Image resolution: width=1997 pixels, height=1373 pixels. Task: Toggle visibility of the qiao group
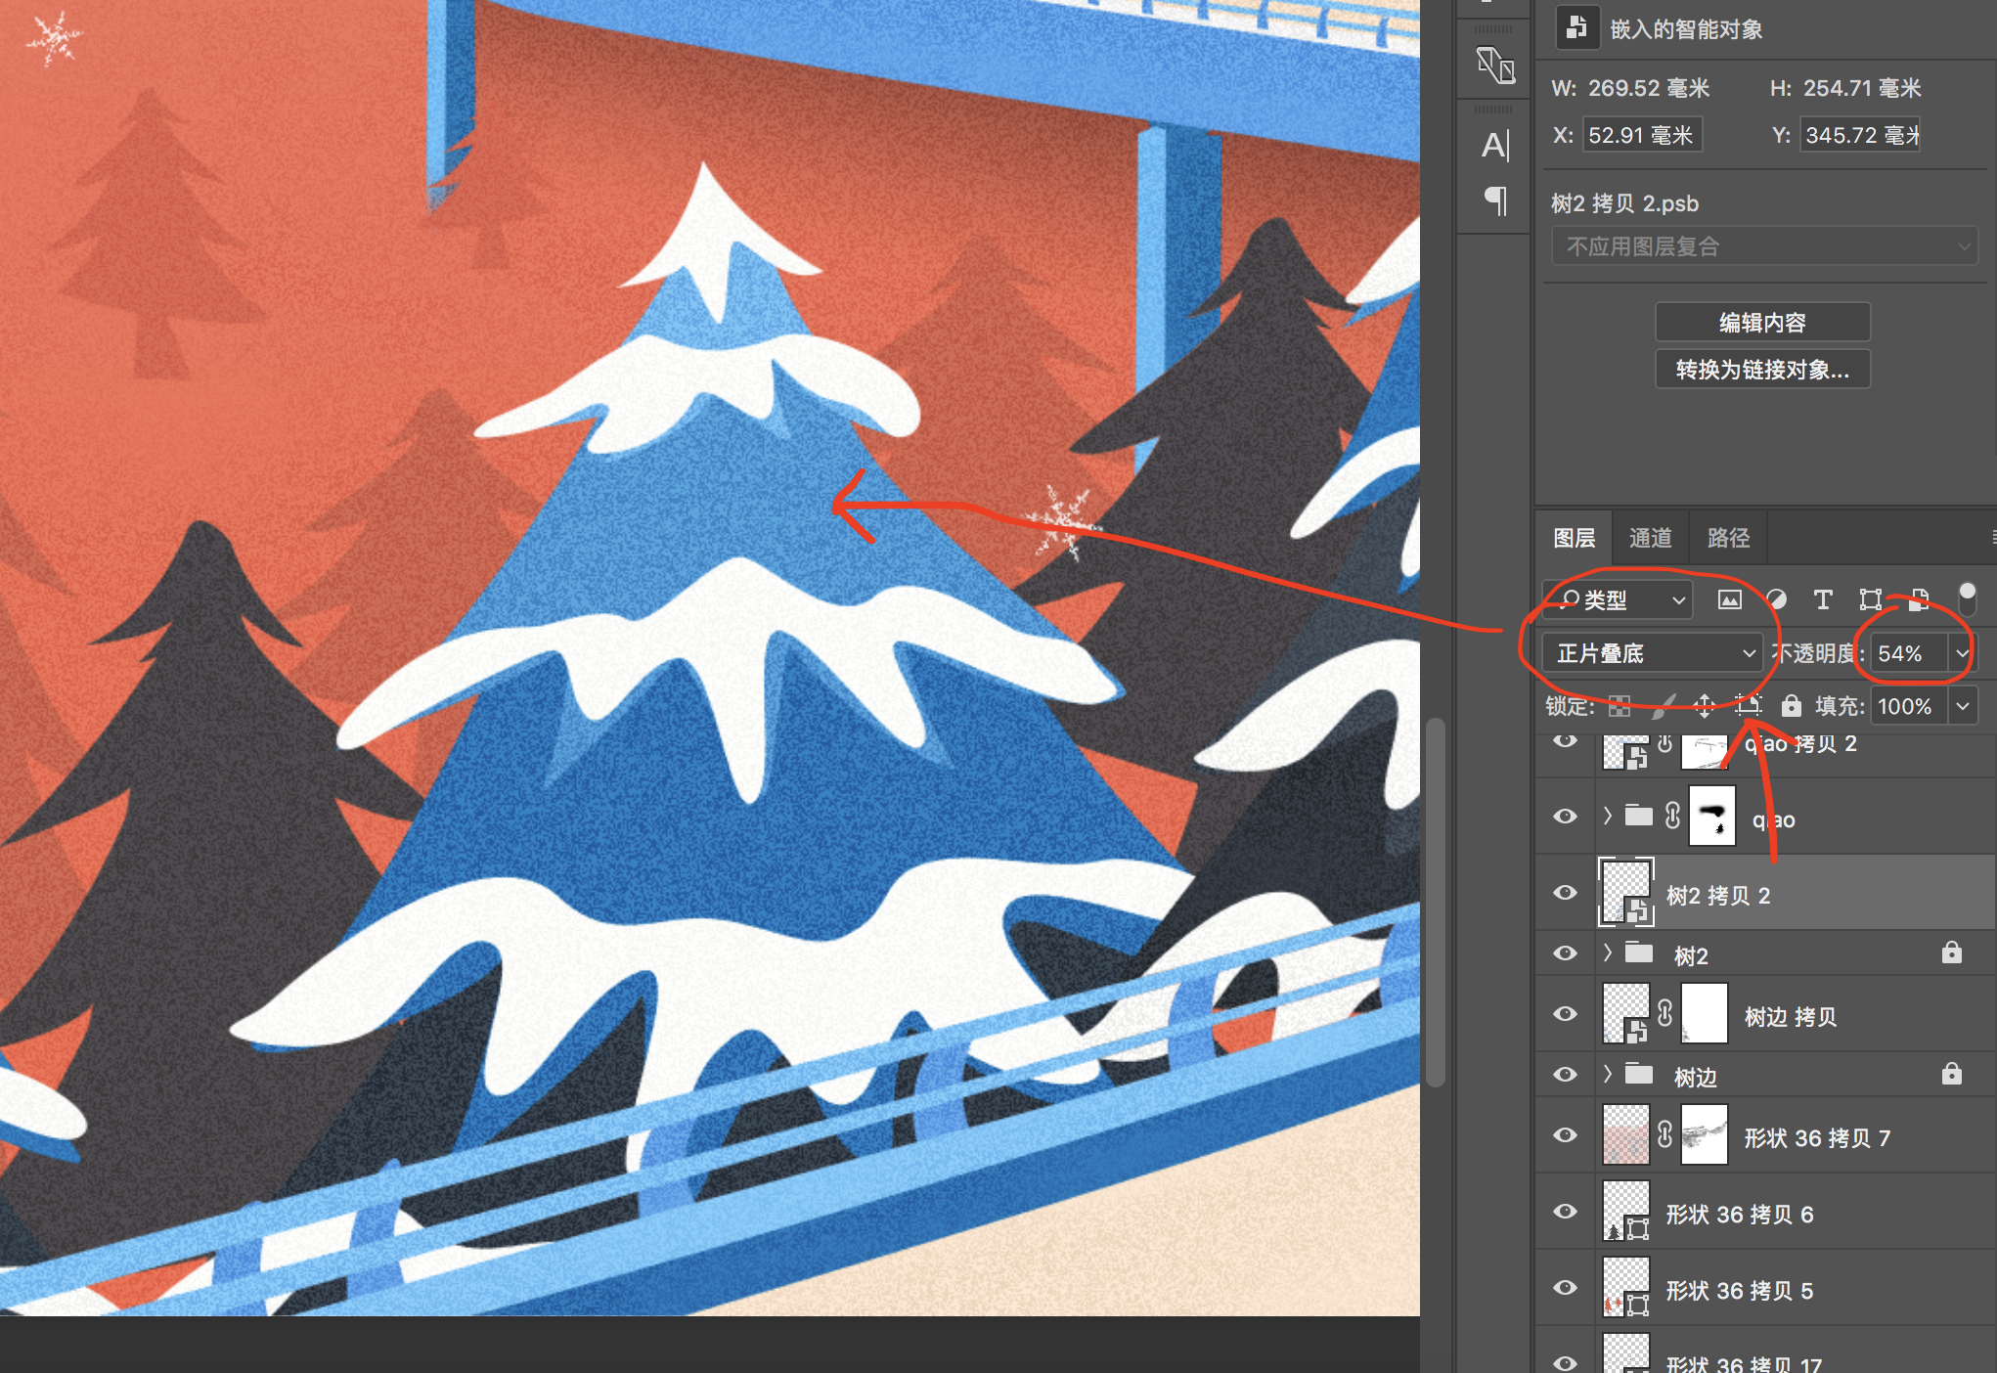pos(1565,817)
